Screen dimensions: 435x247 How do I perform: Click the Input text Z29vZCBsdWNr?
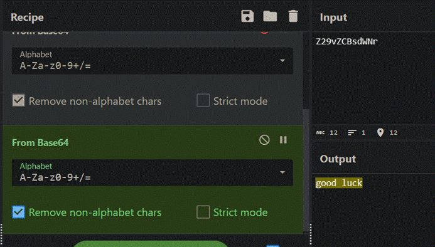click(x=346, y=41)
